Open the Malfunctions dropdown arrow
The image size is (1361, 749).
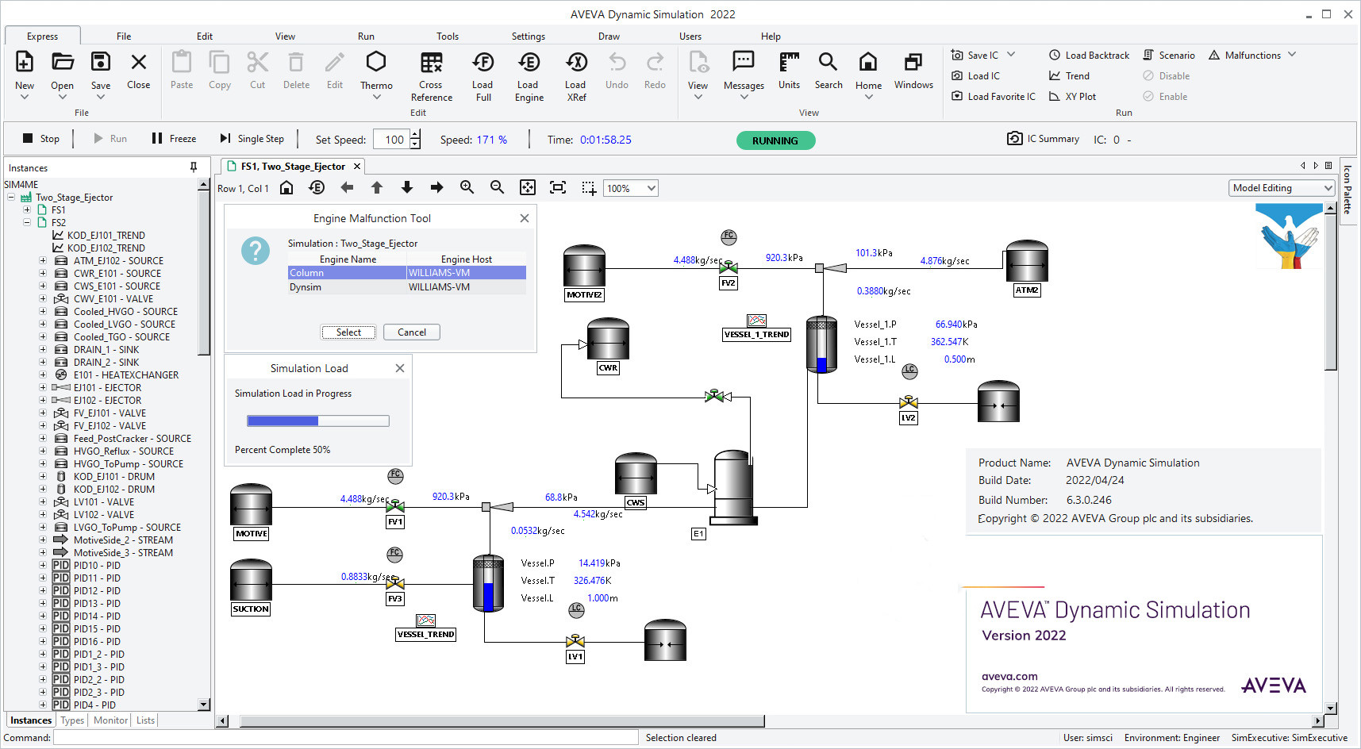(1292, 55)
